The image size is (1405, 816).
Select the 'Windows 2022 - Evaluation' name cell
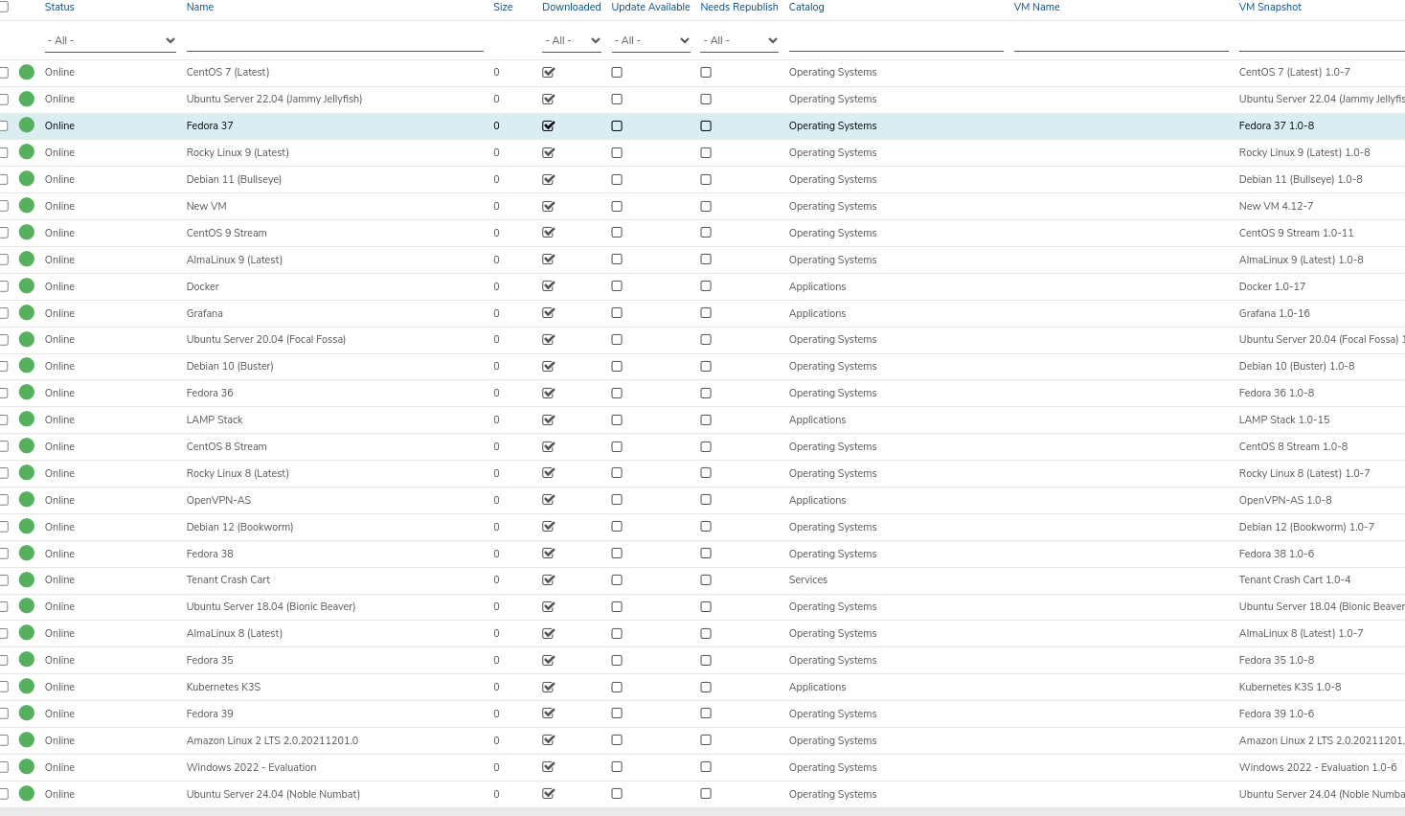(251, 767)
